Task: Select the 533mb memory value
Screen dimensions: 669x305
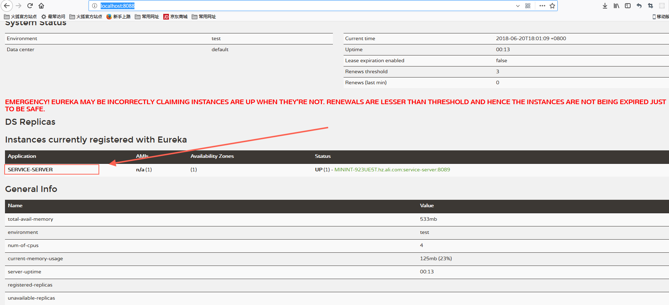Action: pyautogui.click(x=428, y=219)
